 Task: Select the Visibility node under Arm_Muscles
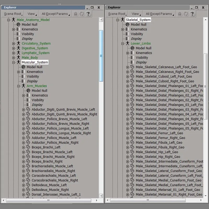point(38,100)
